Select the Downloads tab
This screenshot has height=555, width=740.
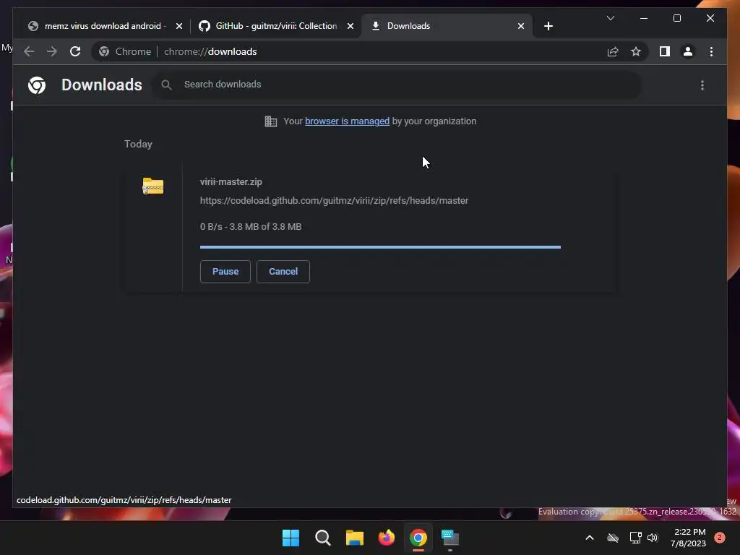[x=447, y=26]
